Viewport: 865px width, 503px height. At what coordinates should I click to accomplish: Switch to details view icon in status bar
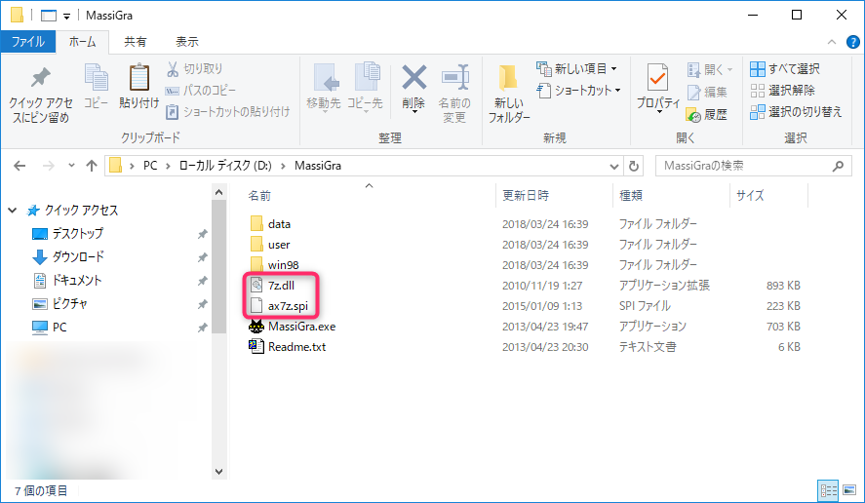click(x=829, y=490)
